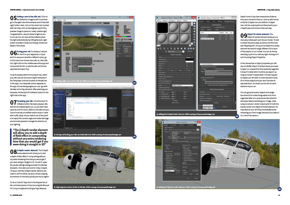Click the Add Light bulb icon in sIBL Edit
Screen dimensions: 290x205
coord(121,40)
